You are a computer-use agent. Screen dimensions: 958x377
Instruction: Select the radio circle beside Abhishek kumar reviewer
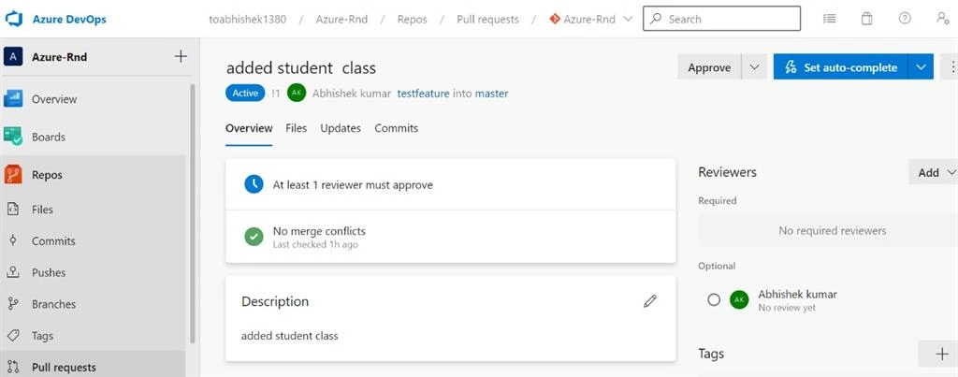tap(714, 300)
